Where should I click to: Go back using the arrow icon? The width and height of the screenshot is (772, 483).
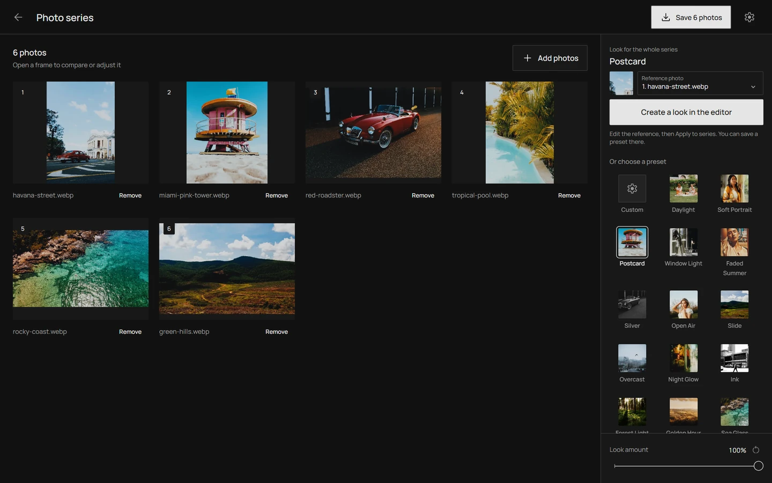pos(18,17)
